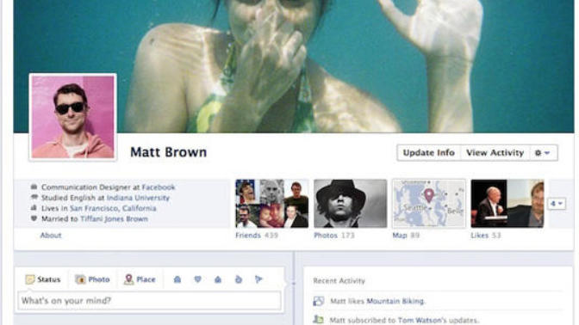Click the graduation cap icon beside Studied English
The image size is (579, 325).
pyautogui.click(x=34, y=198)
